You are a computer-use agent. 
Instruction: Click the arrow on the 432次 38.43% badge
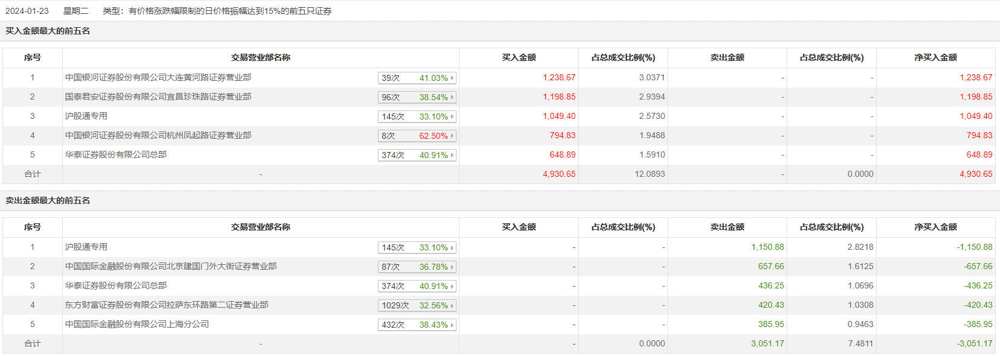click(452, 325)
